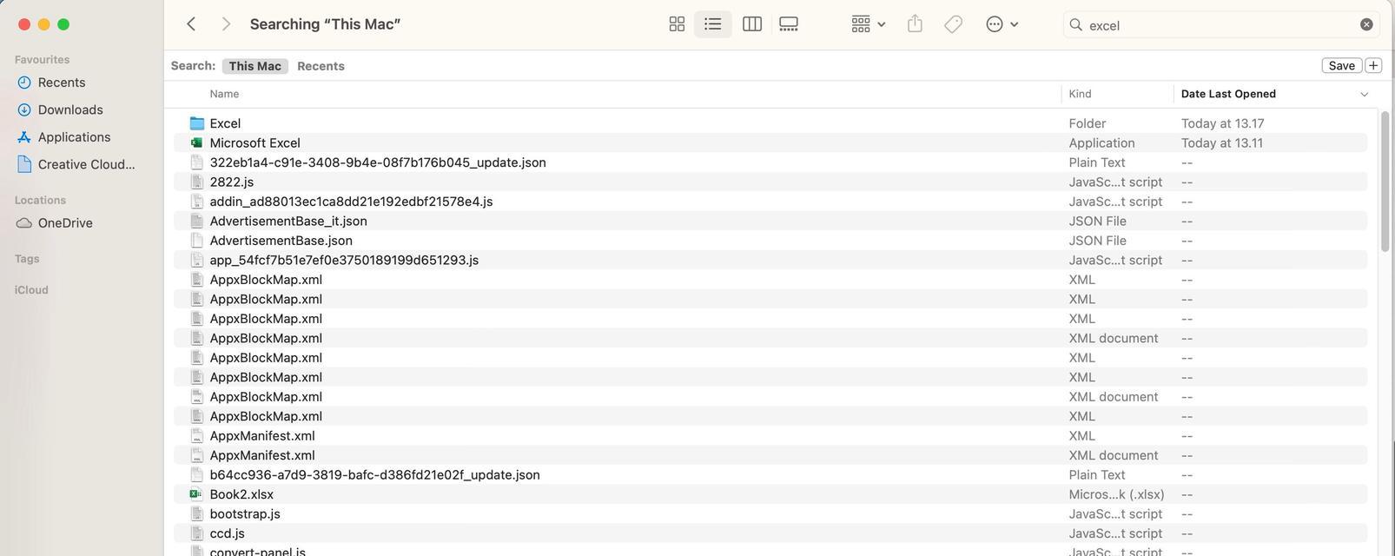Click the AdvertisementBase_it.json file icon
Image resolution: width=1395 pixels, height=556 pixels.
coord(196,221)
